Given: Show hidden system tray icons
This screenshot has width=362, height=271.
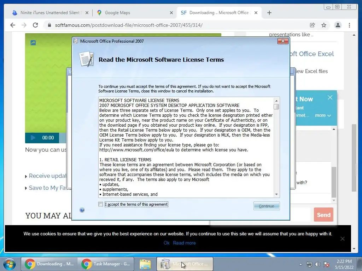Looking at the screenshot, I should pos(300,264).
